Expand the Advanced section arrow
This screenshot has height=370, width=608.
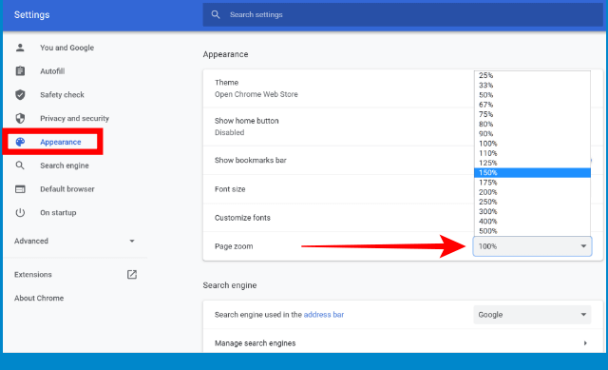click(x=132, y=241)
